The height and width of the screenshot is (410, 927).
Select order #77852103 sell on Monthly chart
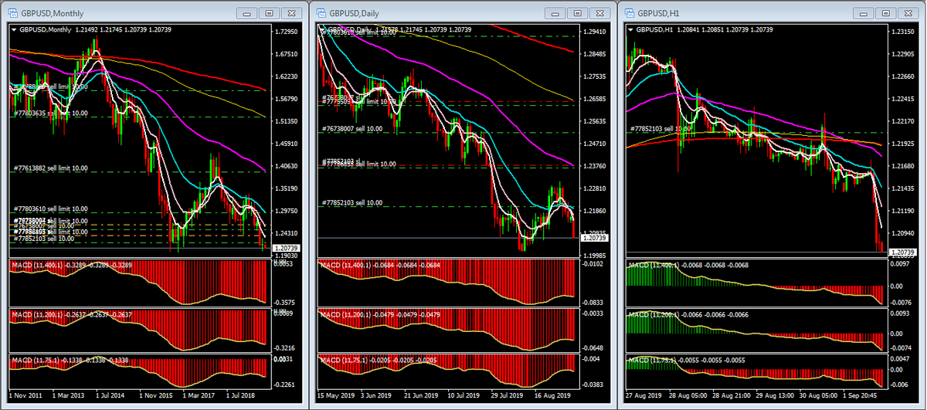pos(44,239)
